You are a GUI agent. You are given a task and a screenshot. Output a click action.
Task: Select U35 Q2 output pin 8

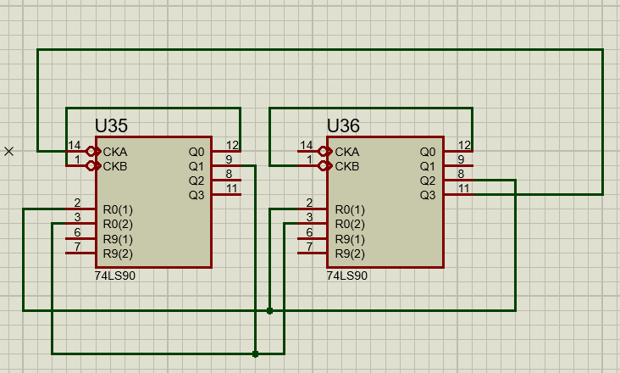coord(226,180)
